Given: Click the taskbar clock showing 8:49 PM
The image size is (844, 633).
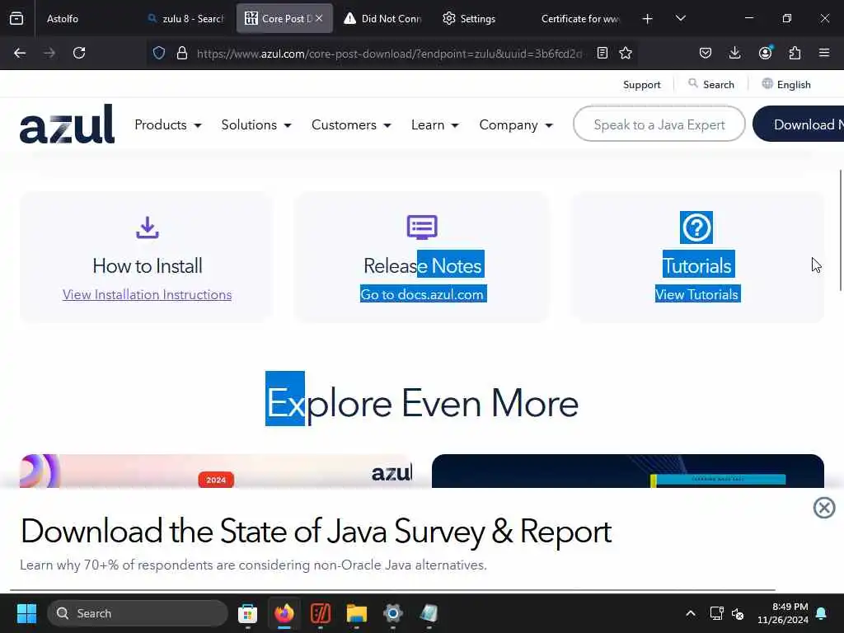Looking at the screenshot, I should 783,613.
